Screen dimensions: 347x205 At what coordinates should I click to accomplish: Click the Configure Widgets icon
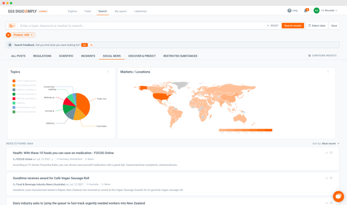(x=309, y=56)
